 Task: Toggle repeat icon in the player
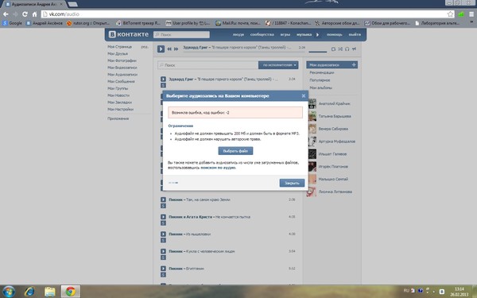point(333,48)
